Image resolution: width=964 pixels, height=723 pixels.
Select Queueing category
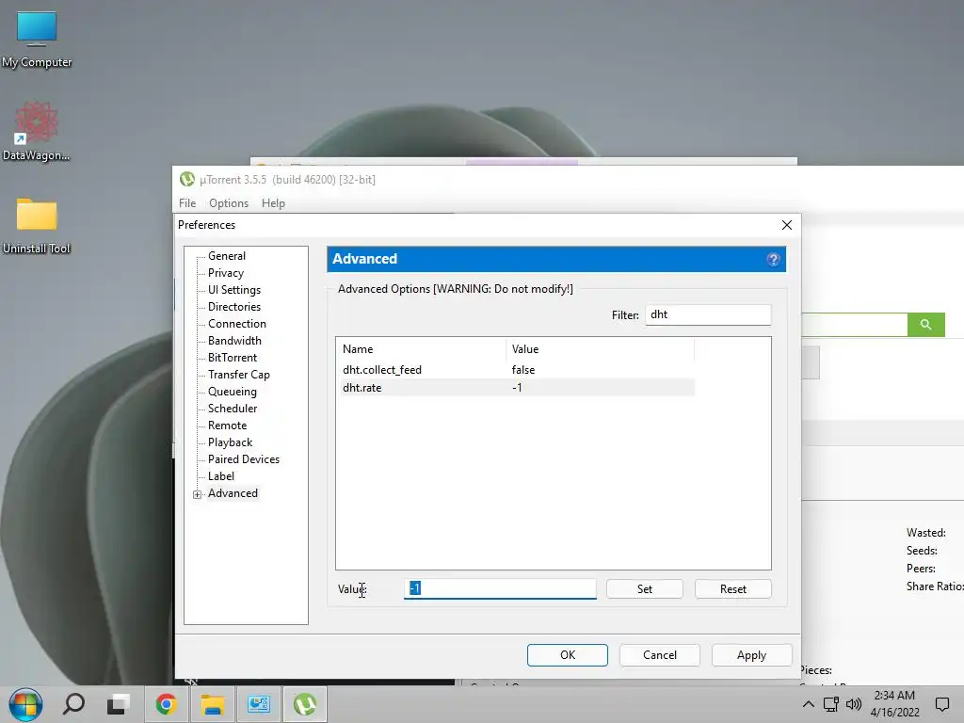point(232,392)
